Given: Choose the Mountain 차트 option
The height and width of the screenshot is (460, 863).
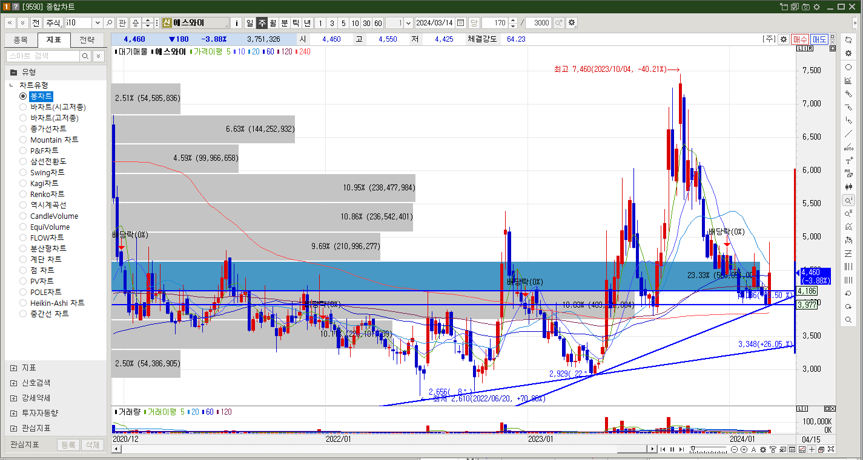Looking at the screenshot, I should (23, 140).
